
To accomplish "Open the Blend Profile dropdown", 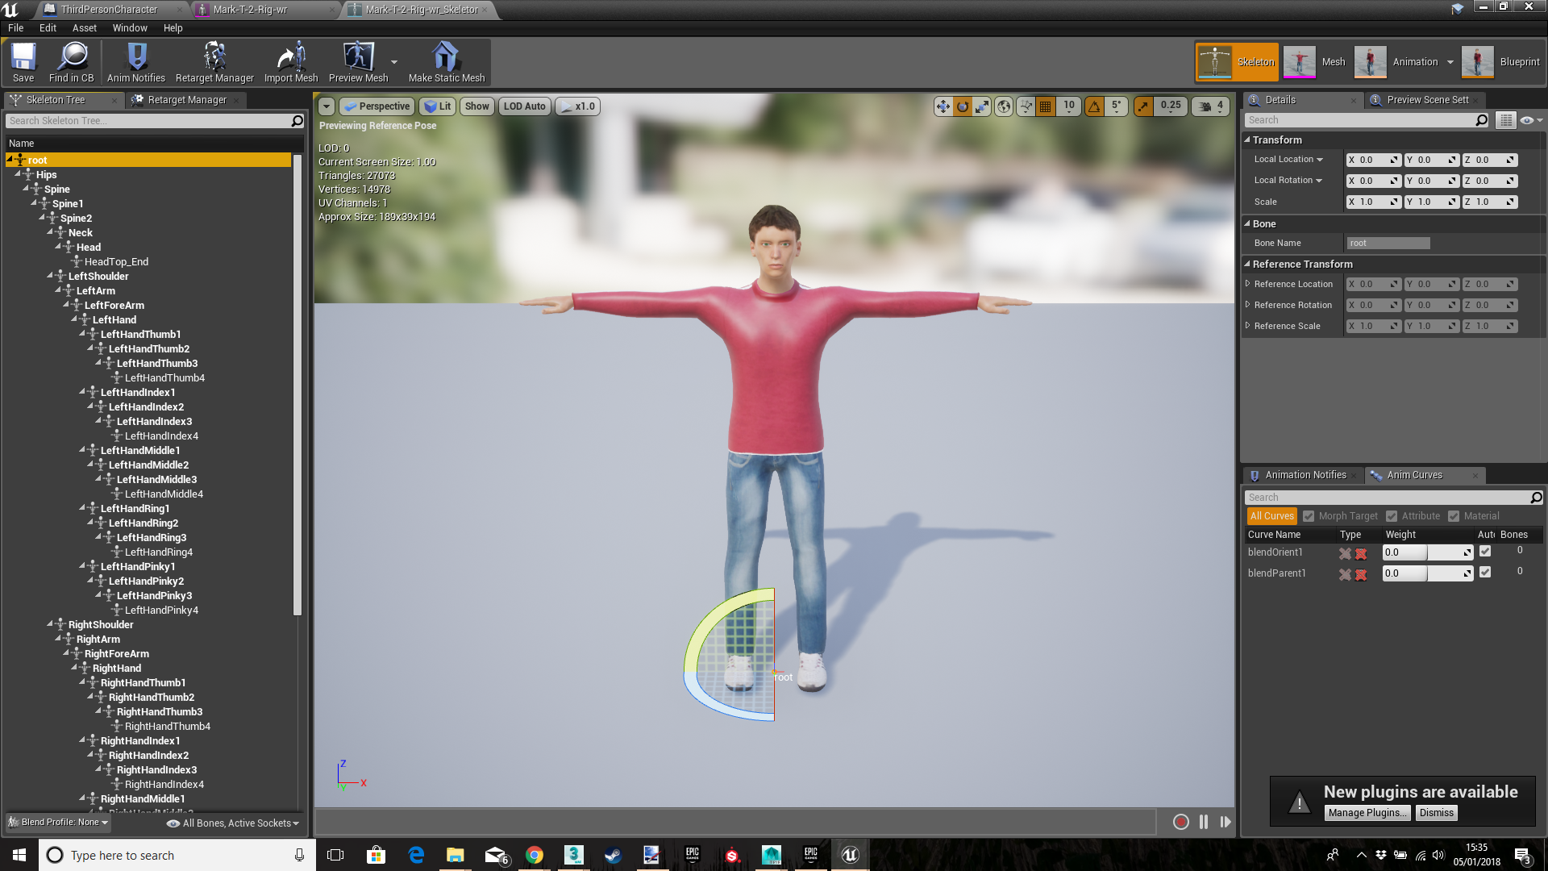I will click(58, 823).
